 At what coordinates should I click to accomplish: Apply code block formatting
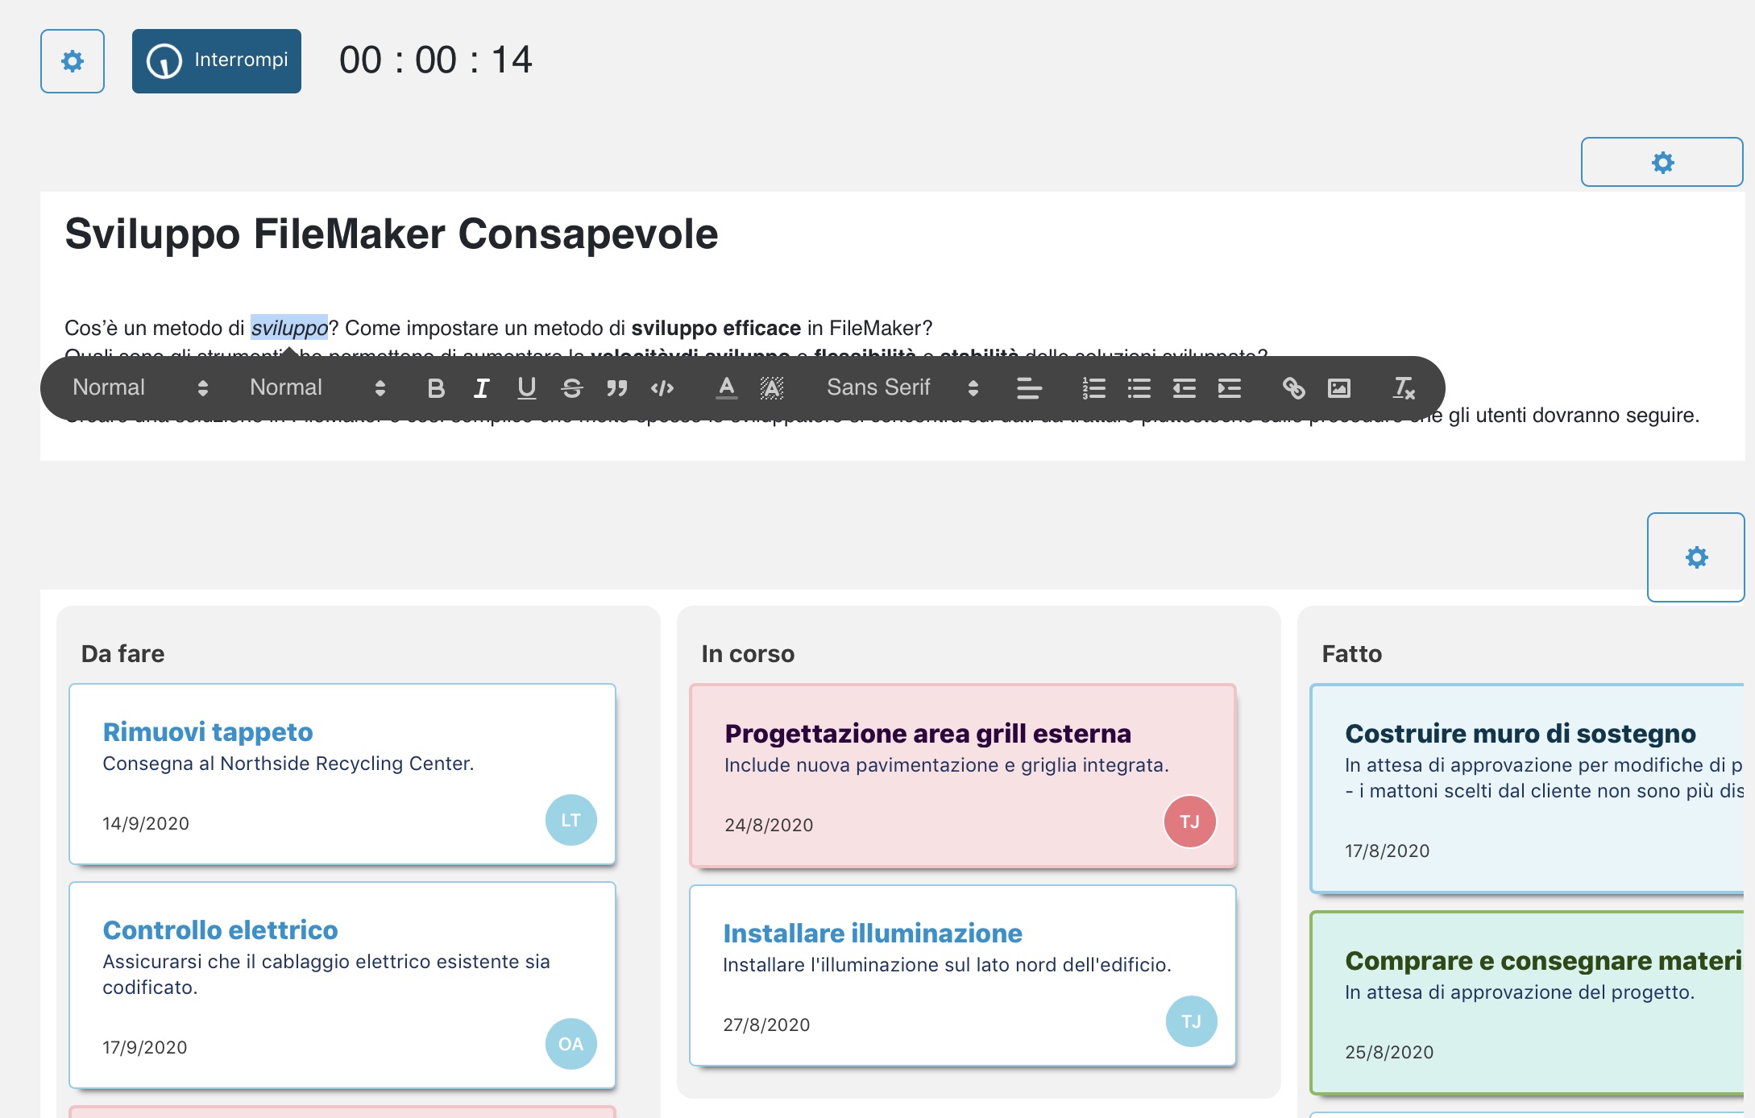pyautogui.click(x=662, y=388)
